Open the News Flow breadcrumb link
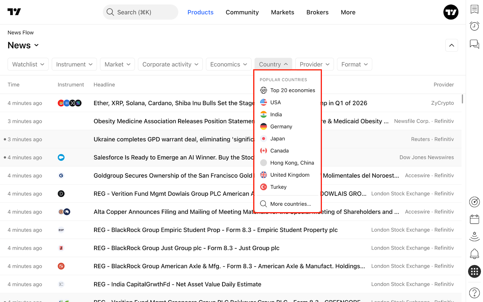The height and width of the screenshot is (302, 483). (x=21, y=33)
